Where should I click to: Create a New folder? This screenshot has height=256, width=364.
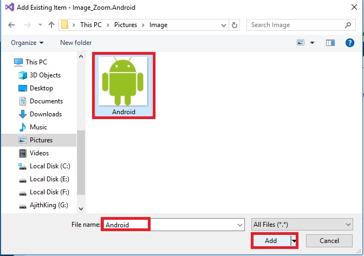tap(76, 43)
